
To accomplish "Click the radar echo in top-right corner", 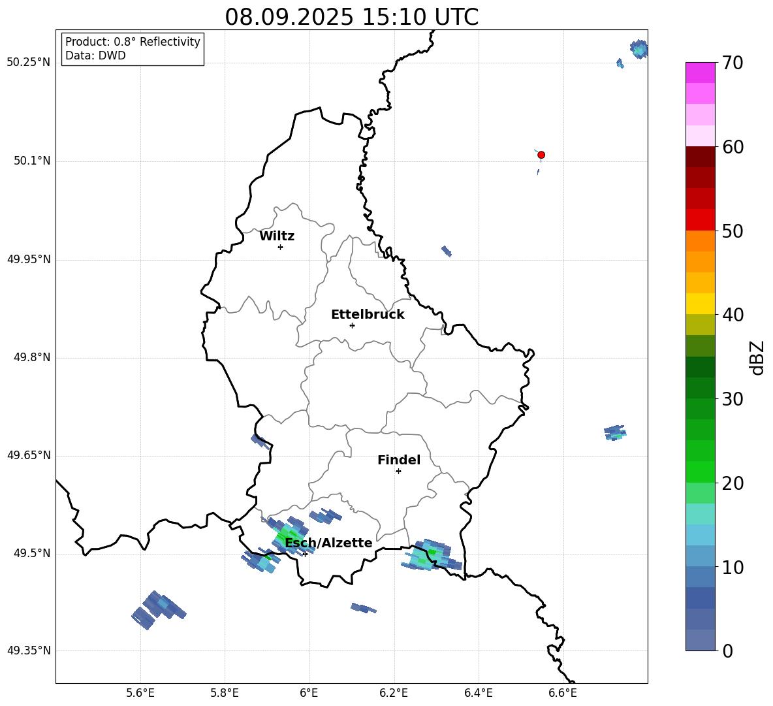I will tap(639, 49).
